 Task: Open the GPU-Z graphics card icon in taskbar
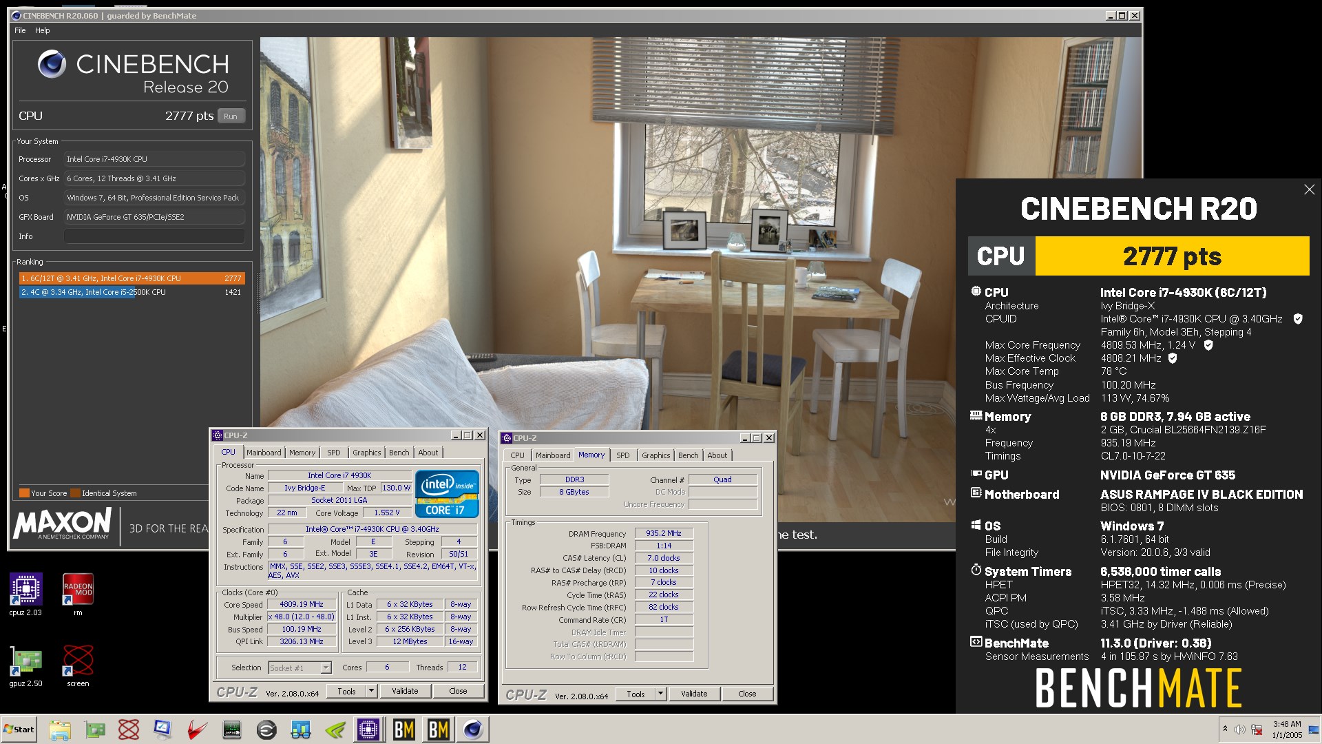[x=95, y=730]
